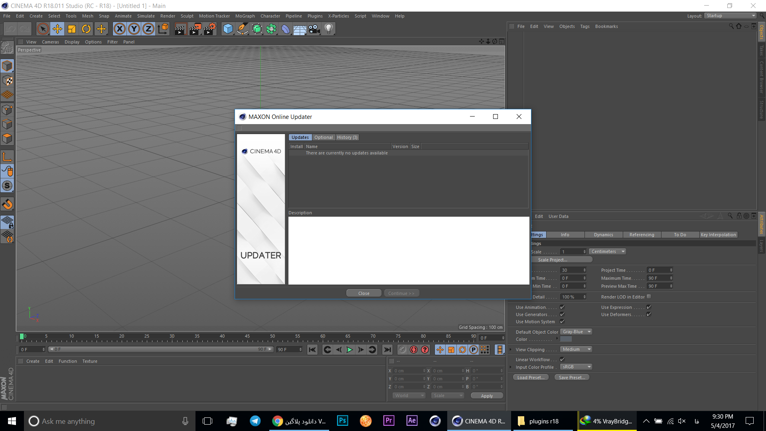The width and height of the screenshot is (766, 431).
Task: Open the MoGraph menu
Action: (245, 16)
